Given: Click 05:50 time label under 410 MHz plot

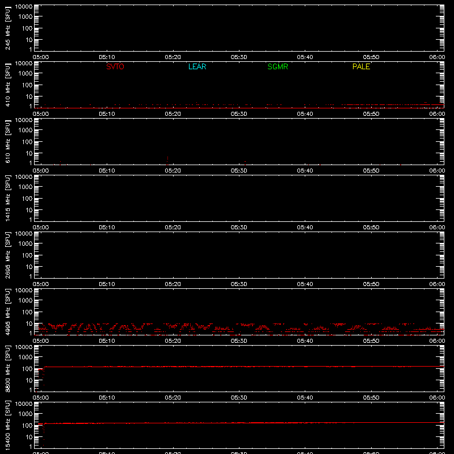Looking at the screenshot, I should click(x=371, y=114).
